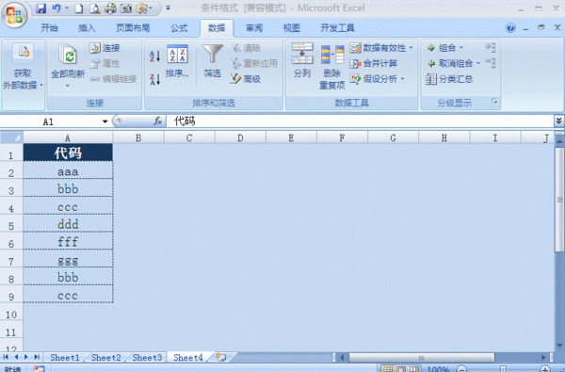565x372 pixels.
Task: Switch to the 视图 tab
Action: pos(292,28)
